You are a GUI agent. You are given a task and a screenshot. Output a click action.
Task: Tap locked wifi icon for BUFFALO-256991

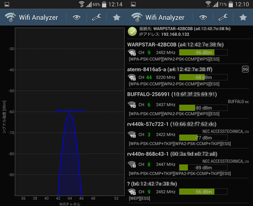pos(132,105)
